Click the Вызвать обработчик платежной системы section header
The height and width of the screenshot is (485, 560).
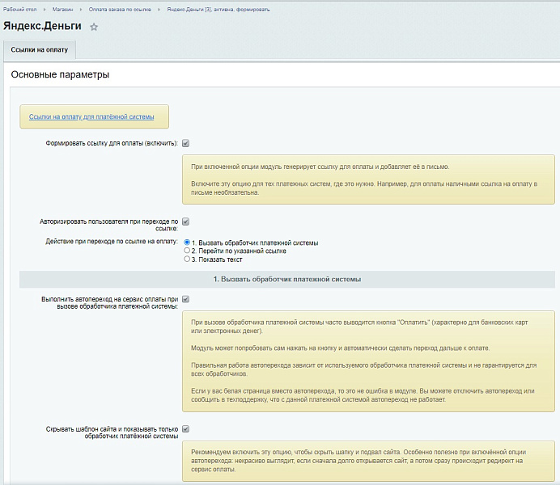coord(286,279)
